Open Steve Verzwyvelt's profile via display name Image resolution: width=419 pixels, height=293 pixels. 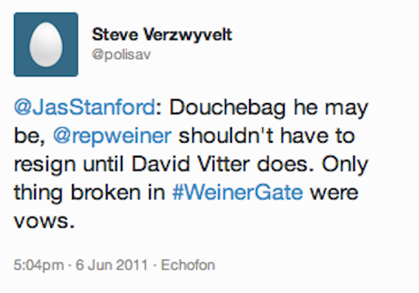[x=162, y=35]
